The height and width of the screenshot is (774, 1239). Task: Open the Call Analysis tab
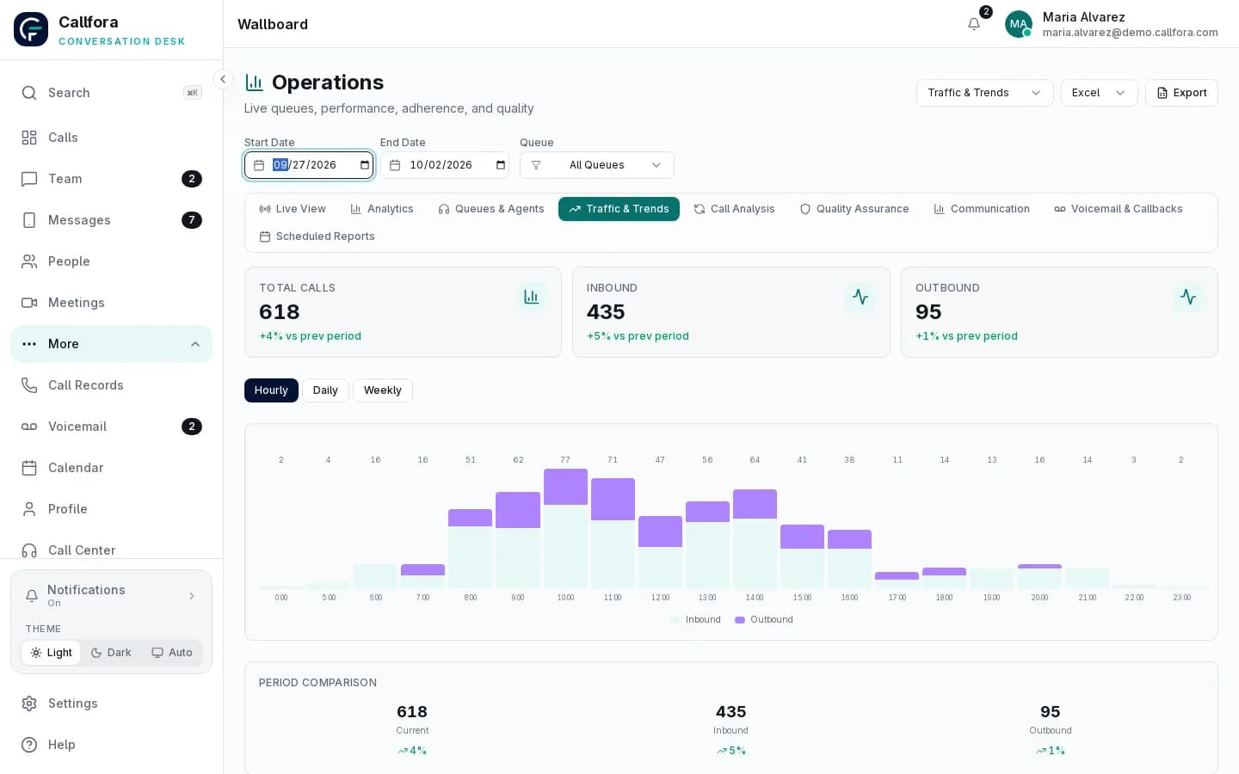(x=734, y=209)
